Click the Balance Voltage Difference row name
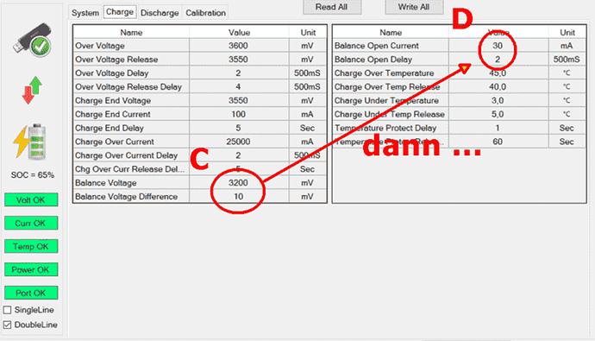The image size is (595, 341). tap(127, 196)
